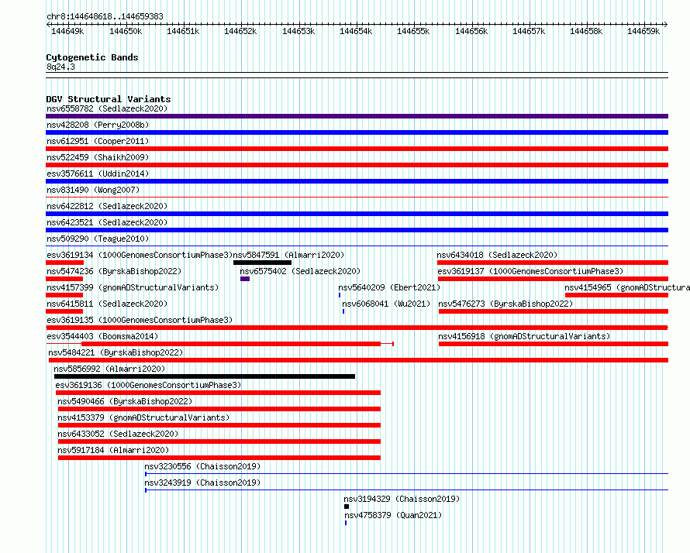690x553 pixels.
Task: Select the purple nsv6558782 variant bar
Action: pyautogui.click(x=357, y=116)
